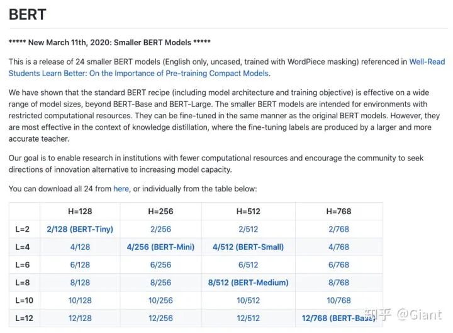Viewport: 453px width, 333px height.
Task: Download the 2/256 model
Action: coord(160,229)
